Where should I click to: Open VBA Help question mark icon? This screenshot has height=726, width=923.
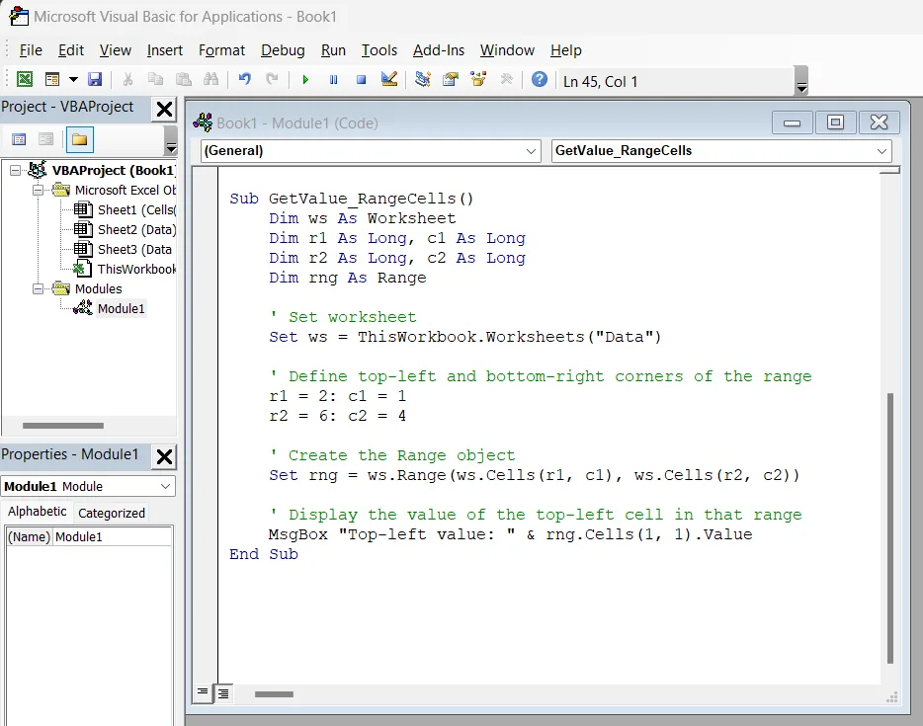pos(540,79)
